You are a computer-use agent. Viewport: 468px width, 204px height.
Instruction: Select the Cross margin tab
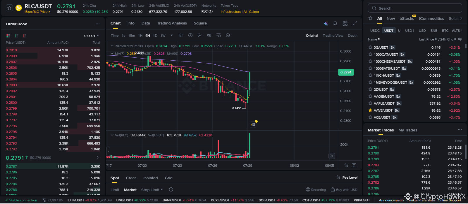[x=131, y=178]
